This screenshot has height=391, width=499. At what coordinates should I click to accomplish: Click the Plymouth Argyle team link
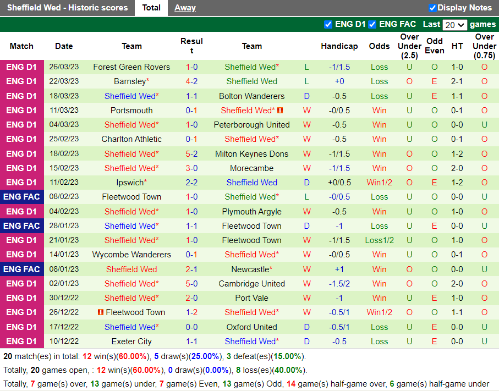(251, 211)
